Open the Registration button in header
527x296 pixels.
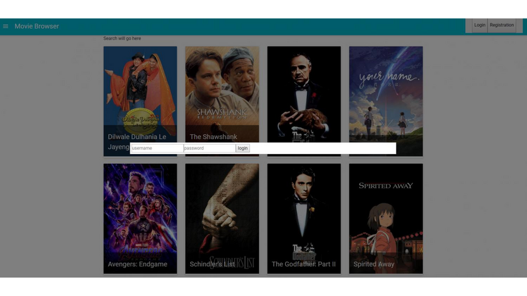coord(501,25)
